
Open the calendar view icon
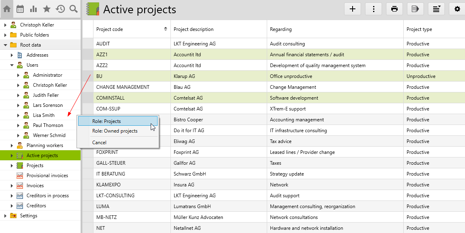[x=20, y=9]
